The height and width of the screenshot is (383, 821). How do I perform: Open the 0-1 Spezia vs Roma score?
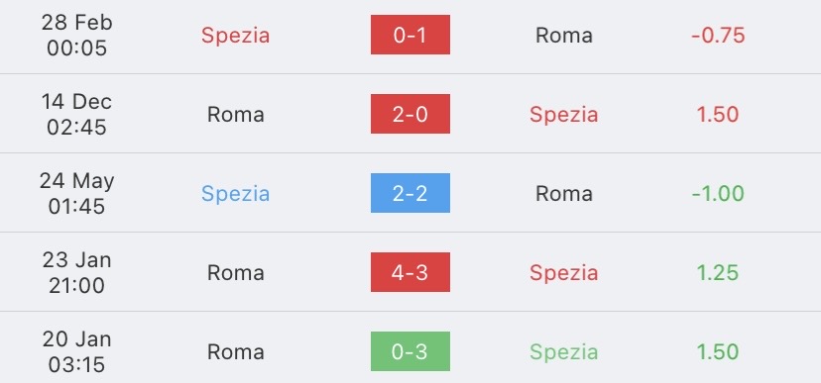point(410,35)
